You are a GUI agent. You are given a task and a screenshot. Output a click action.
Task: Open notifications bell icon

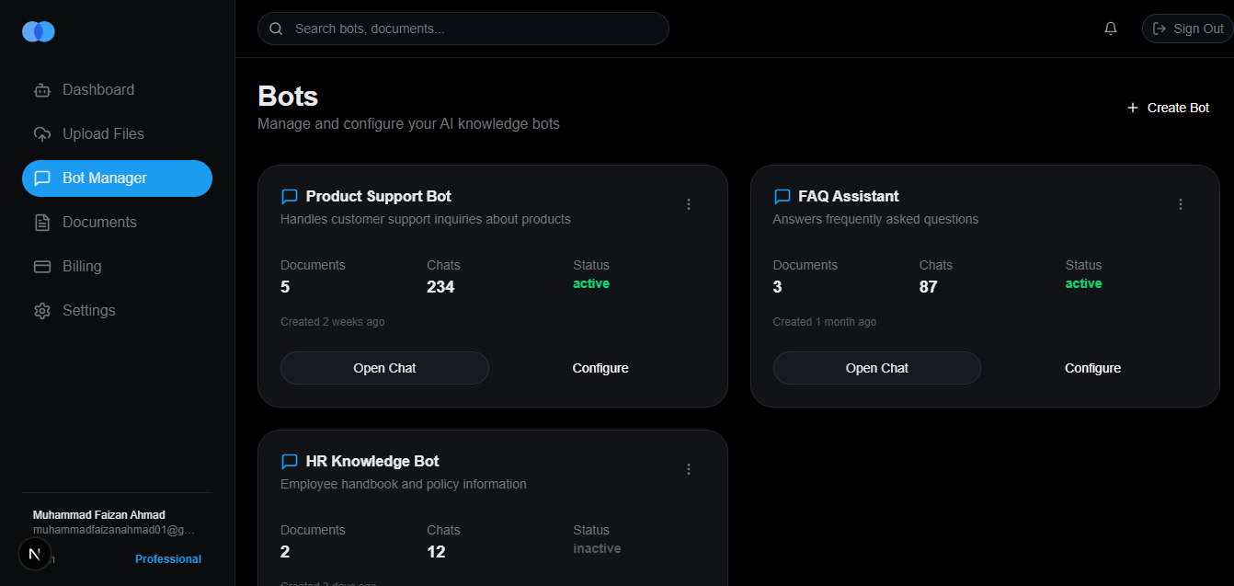pyautogui.click(x=1111, y=29)
